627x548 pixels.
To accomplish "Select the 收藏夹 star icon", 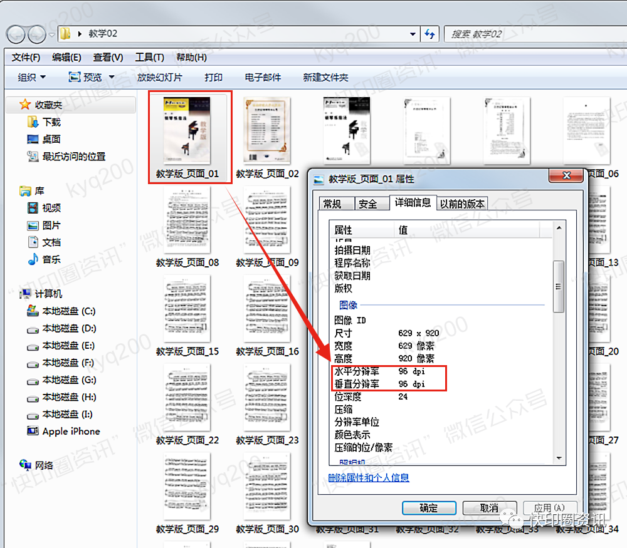I will [x=25, y=105].
